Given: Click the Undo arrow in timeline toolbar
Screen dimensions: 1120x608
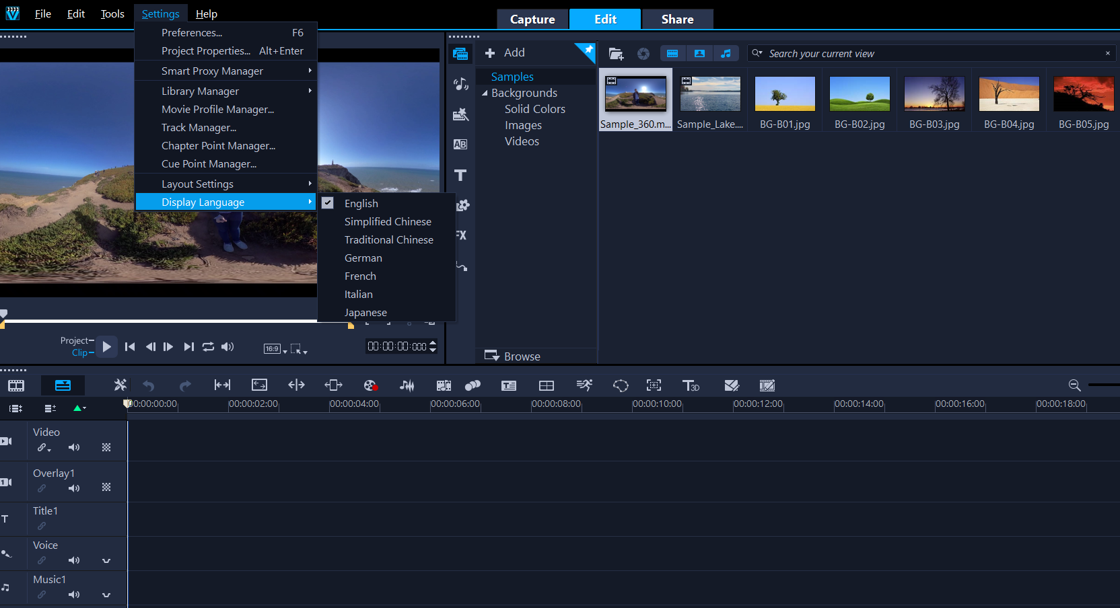Looking at the screenshot, I should coord(149,385).
